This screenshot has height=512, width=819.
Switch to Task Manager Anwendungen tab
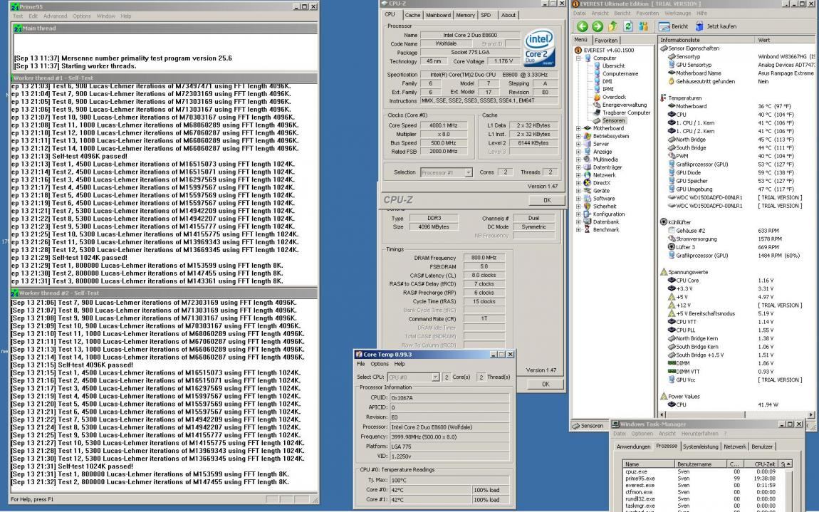pyautogui.click(x=633, y=446)
